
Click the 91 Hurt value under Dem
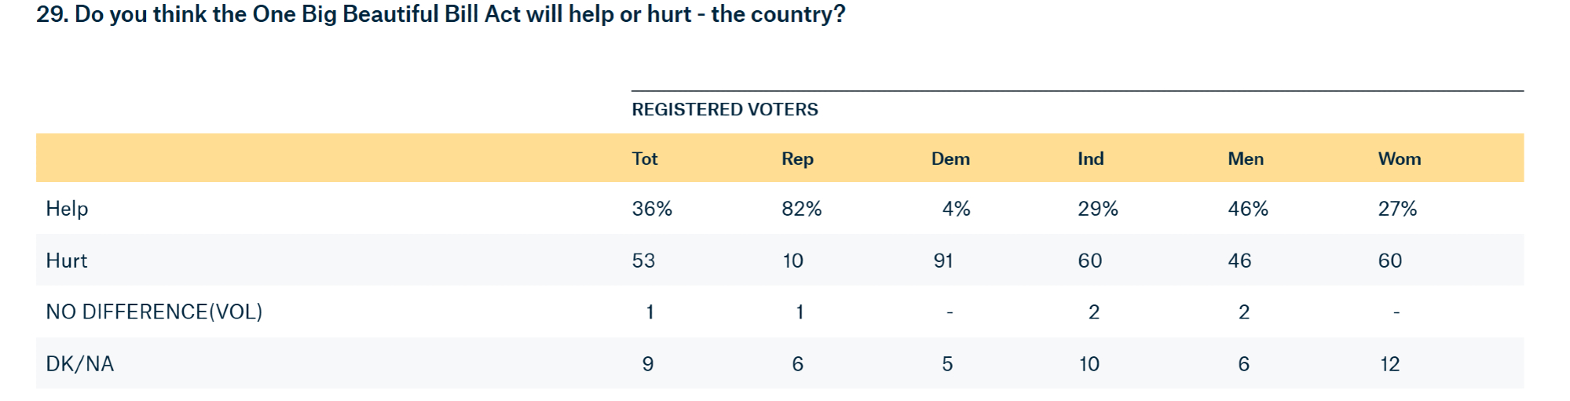point(942,261)
